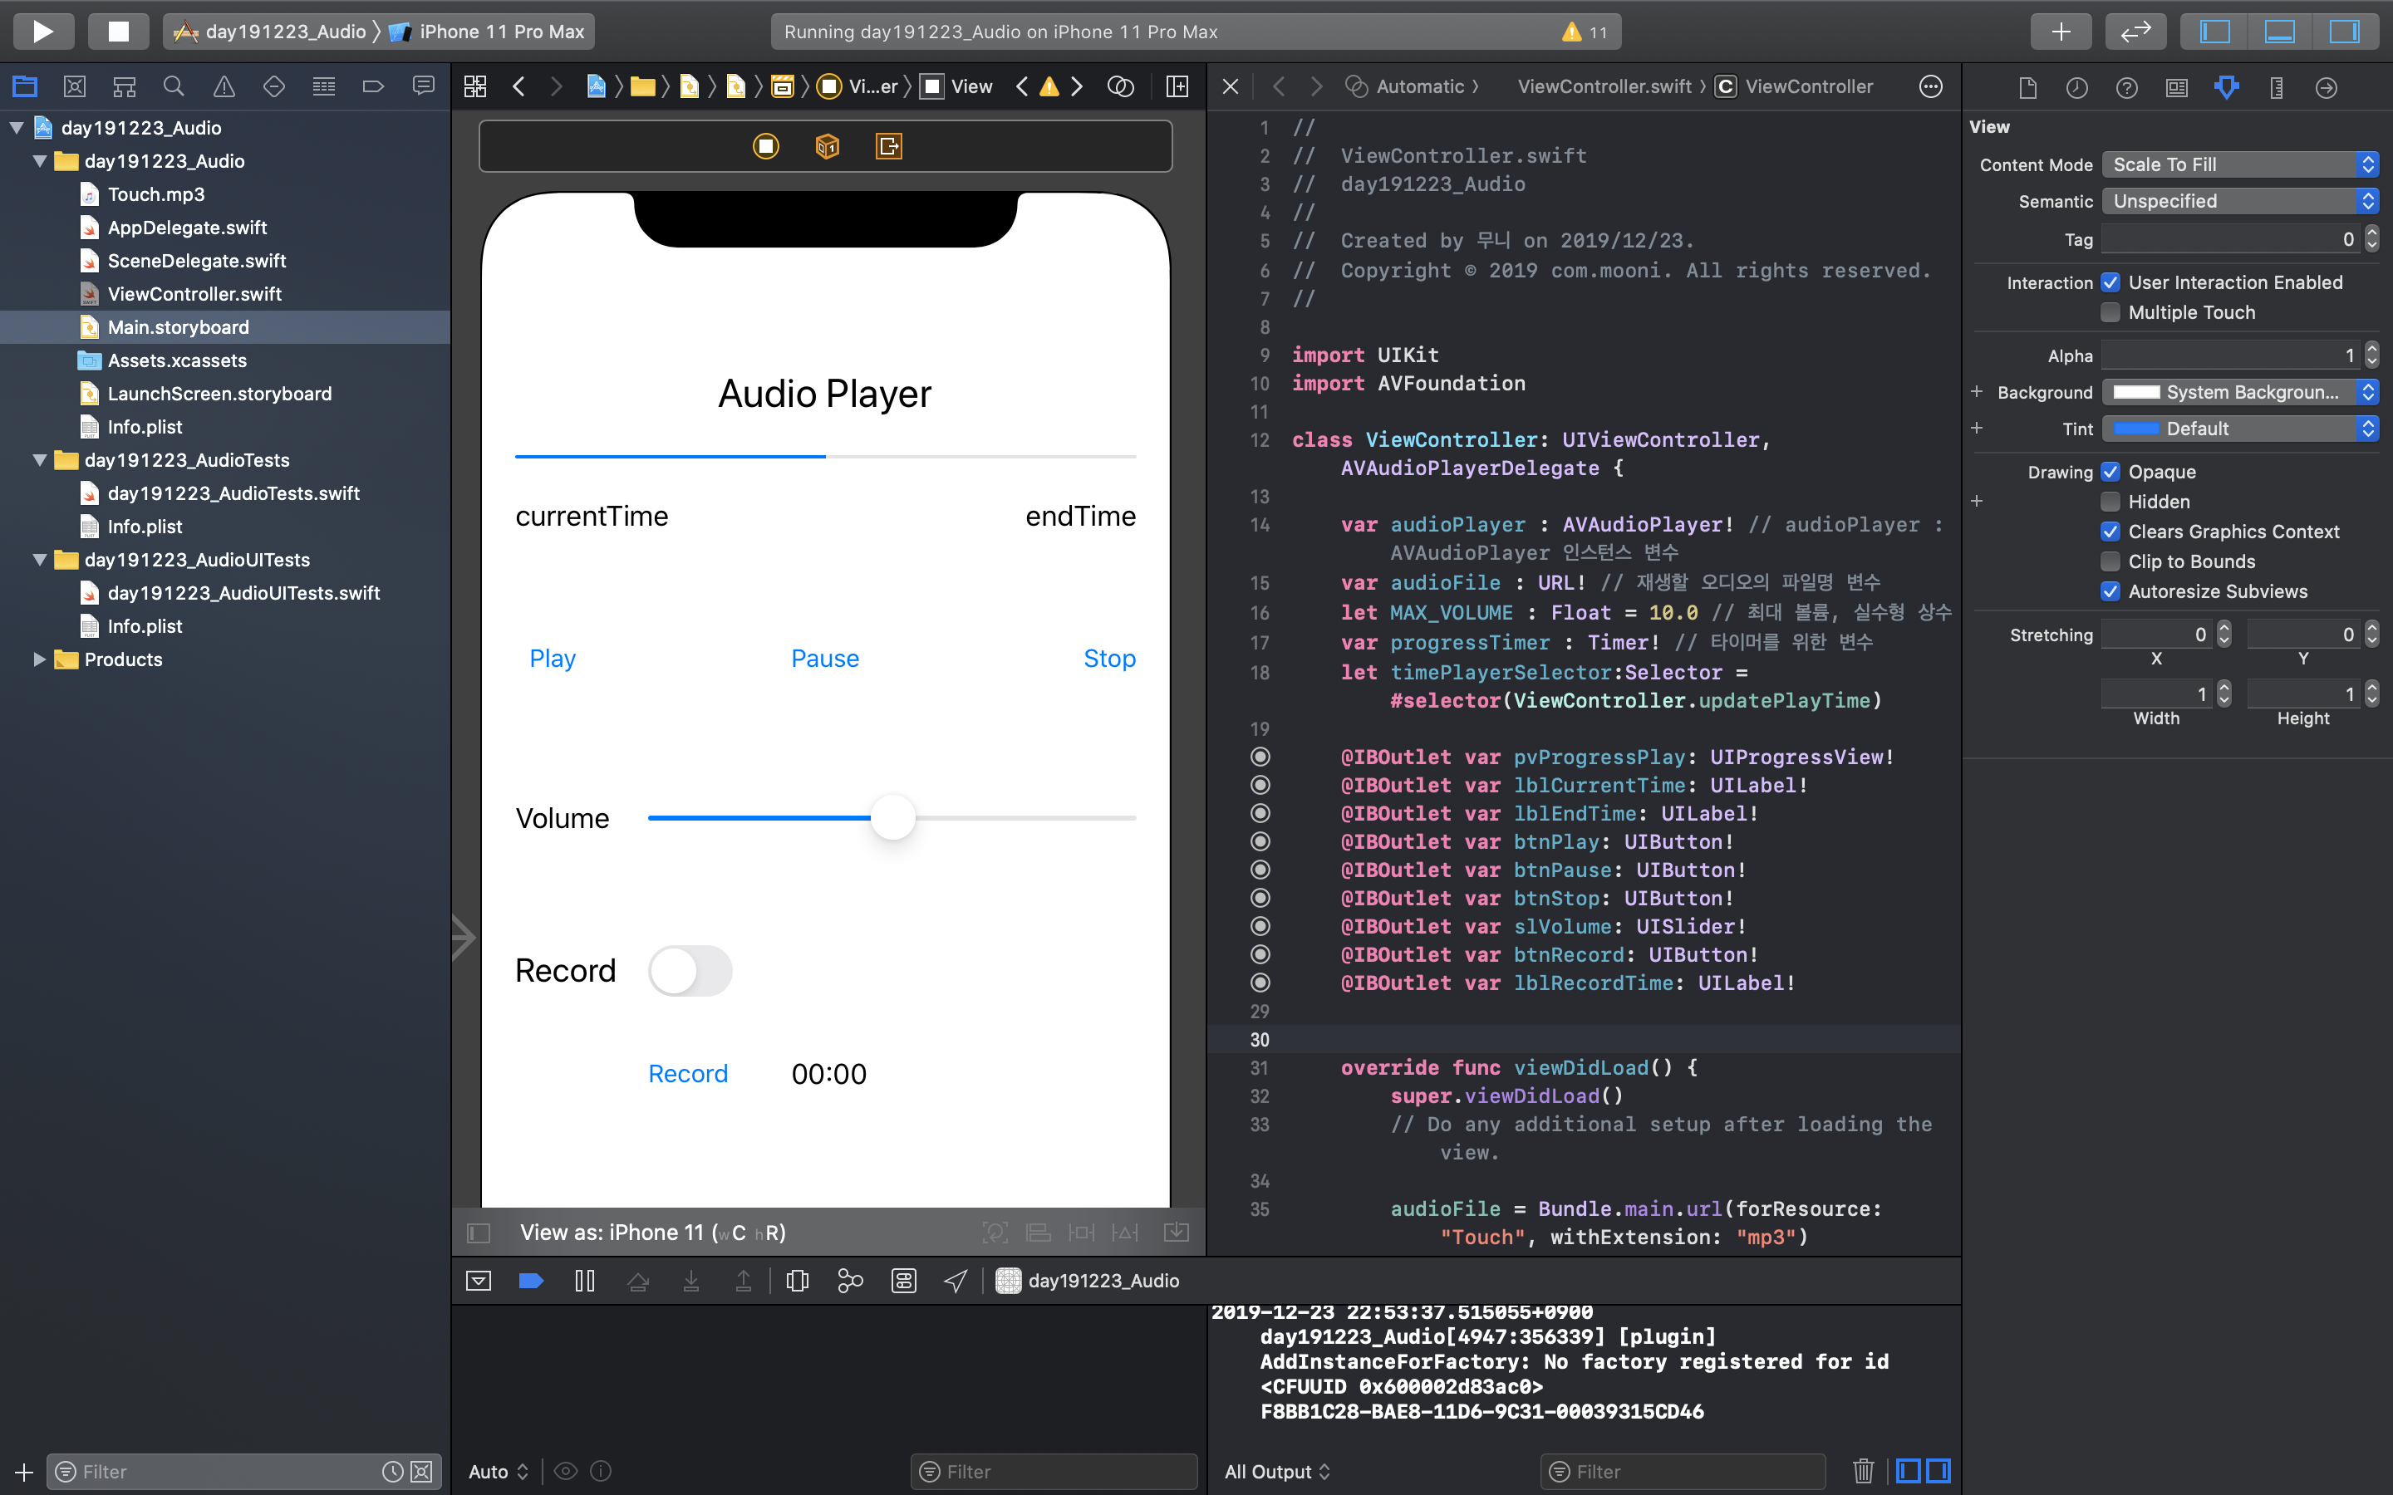Check the Hidden drawing checkbox
The image size is (2393, 1495).
(2110, 502)
